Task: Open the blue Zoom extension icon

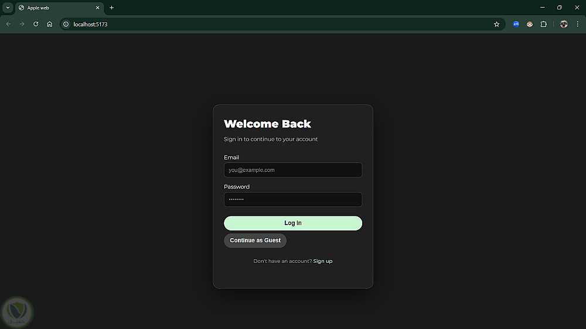Action: [x=516, y=24]
